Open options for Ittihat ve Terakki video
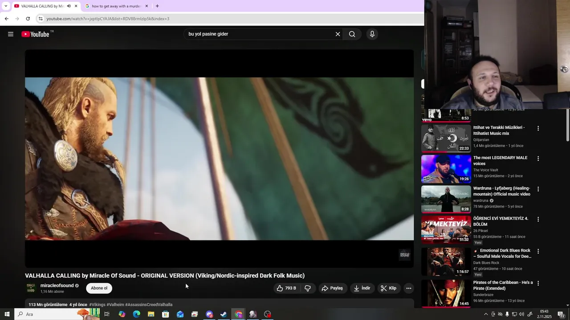Viewport: 570px width, 320px height. click(x=538, y=128)
